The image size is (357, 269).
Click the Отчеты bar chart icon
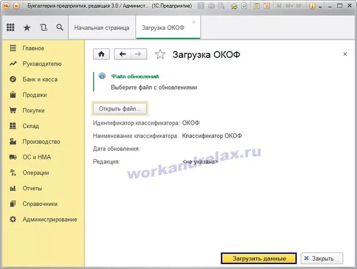[13, 188]
